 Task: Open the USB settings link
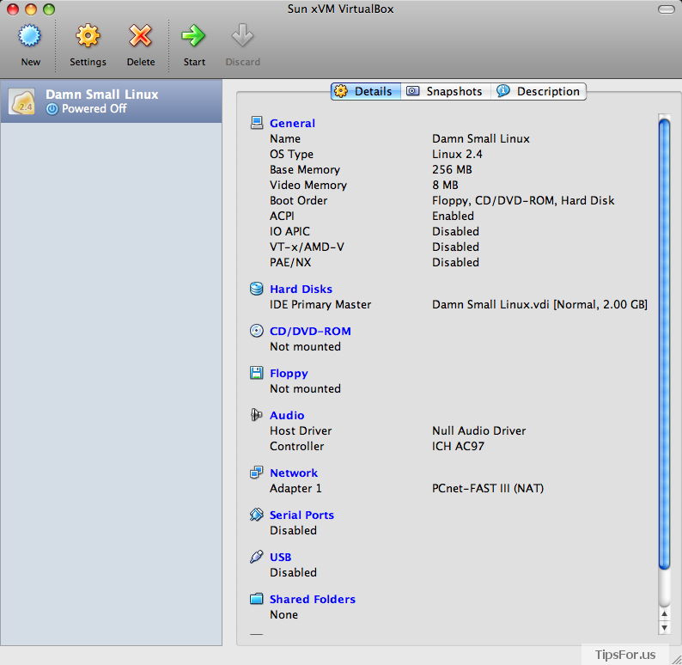281,557
